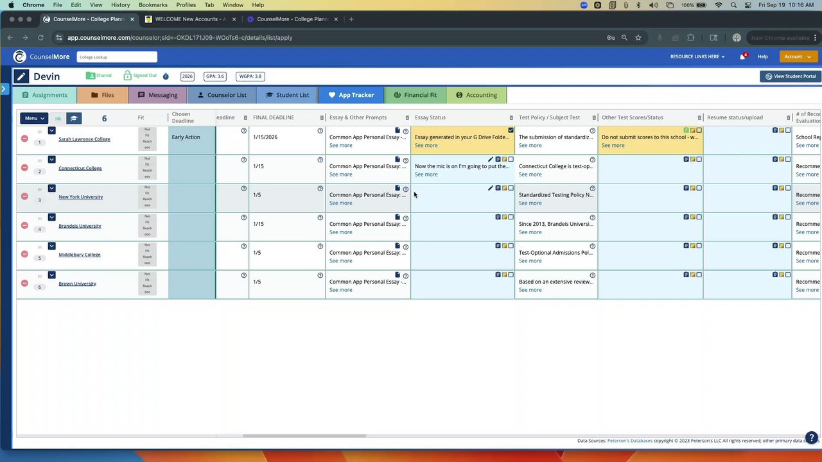Expand the Sarah Lawrence College row arrow

tap(51, 131)
